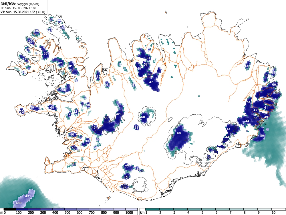The image size is (286, 215).
Task: Click the teal swatch between km 1 and 2
Action: tap(152, 209)
